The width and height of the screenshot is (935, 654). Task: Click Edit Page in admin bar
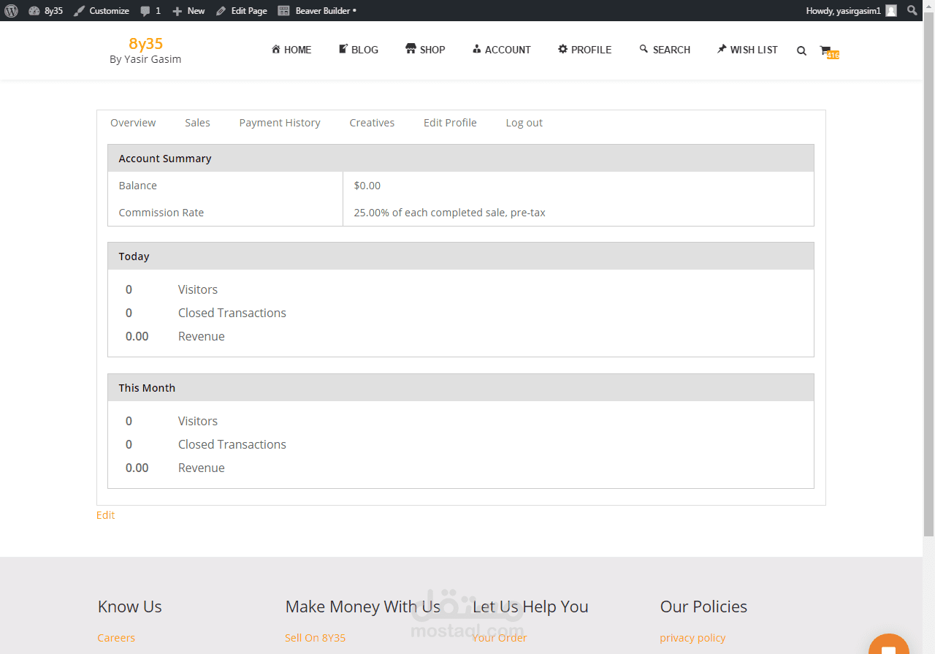point(242,10)
